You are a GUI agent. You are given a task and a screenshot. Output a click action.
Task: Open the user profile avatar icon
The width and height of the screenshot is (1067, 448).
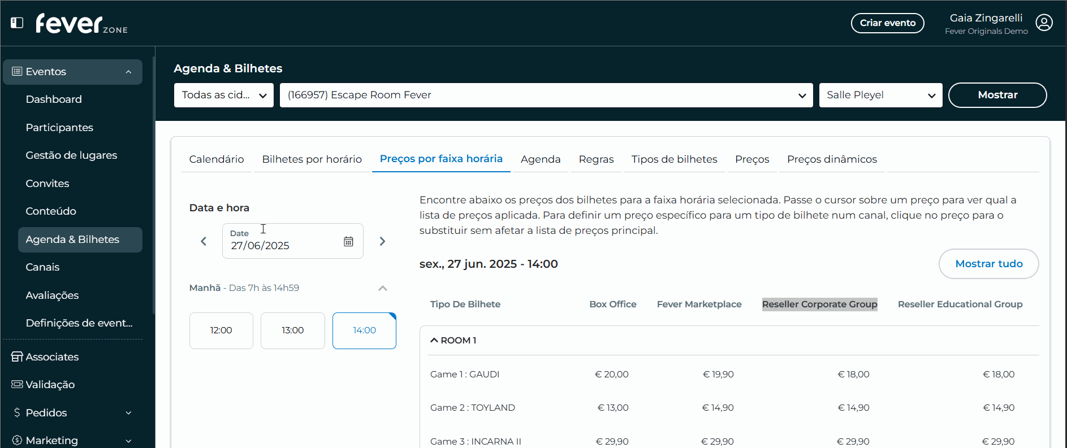point(1044,23)
